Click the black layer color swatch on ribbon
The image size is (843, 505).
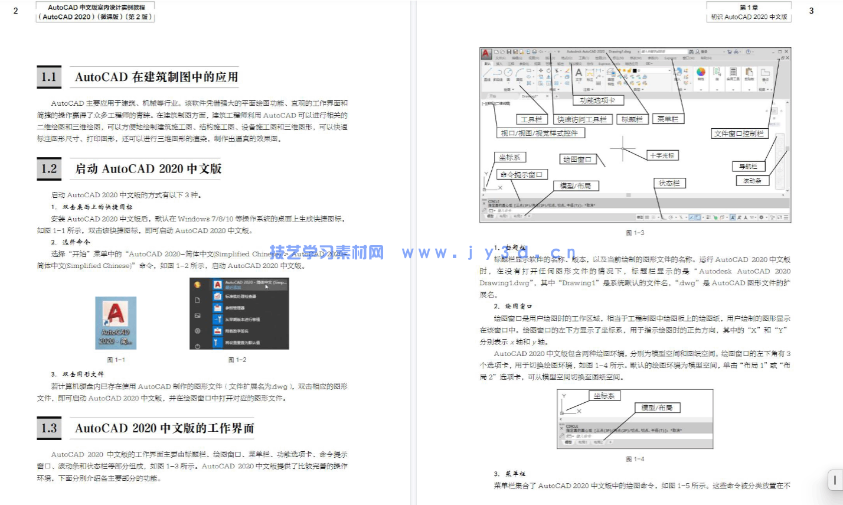click(x=635, y=70)
